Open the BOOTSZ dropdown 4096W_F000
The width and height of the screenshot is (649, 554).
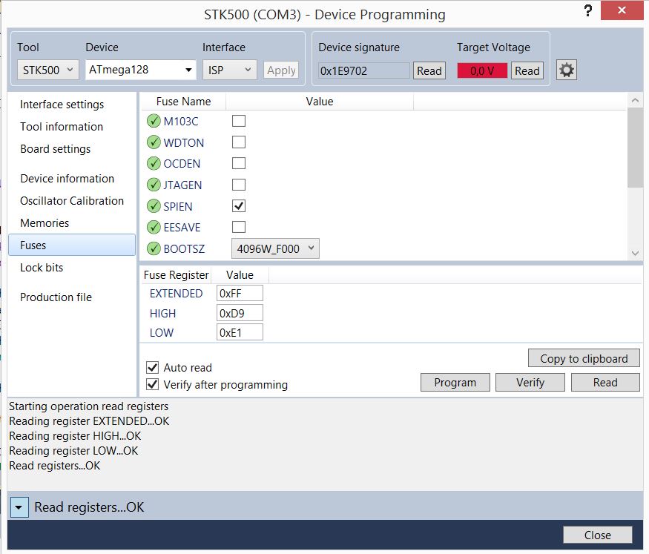[275, 248]
